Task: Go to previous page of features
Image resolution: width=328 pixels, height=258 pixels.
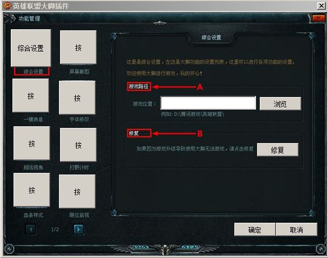Action: 31,229
